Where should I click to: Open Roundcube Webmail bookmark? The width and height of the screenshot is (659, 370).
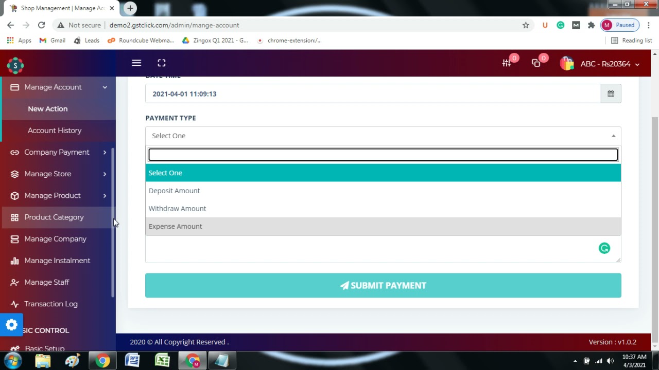coord(141,41)
